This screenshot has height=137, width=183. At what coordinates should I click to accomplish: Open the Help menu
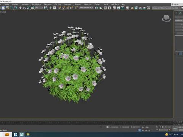pyautogui.click(x=124, y=4)
